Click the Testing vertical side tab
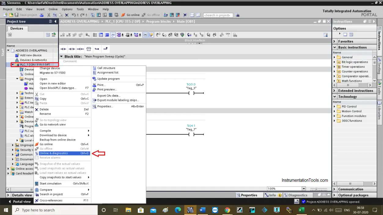This screenshot has height=215, width=383. pyautogui.click(x=380, y=66)
